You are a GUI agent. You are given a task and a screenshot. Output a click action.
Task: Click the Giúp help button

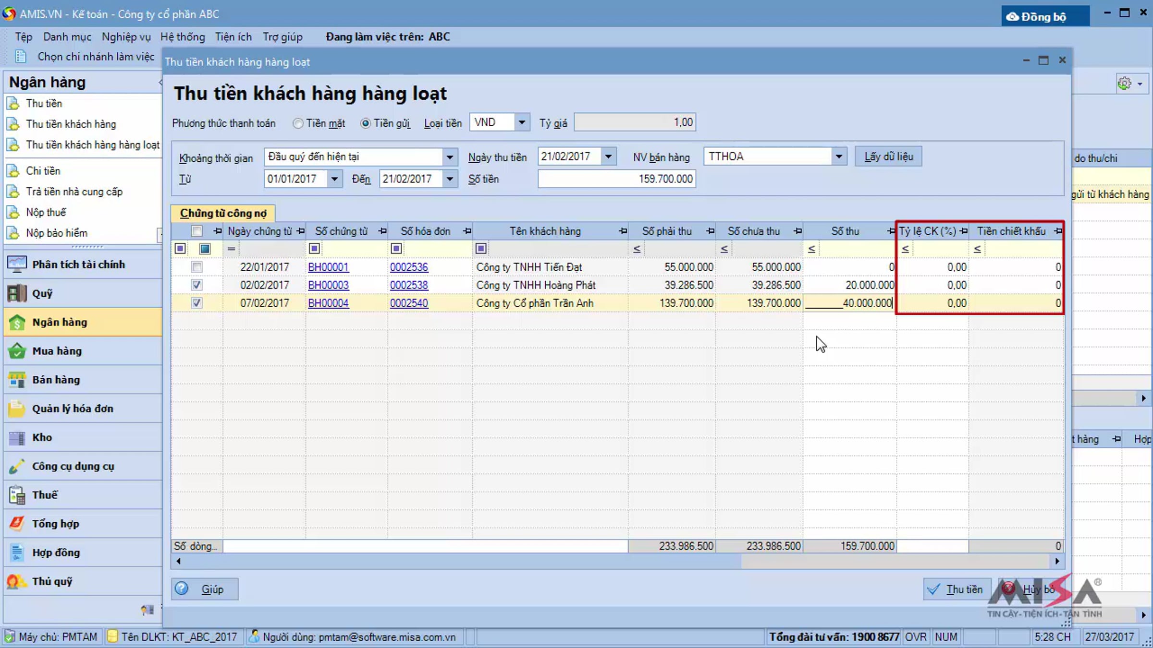pos(205,589)
